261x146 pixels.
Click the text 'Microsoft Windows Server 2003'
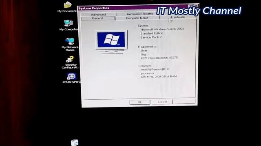click(x=162, y=29)
